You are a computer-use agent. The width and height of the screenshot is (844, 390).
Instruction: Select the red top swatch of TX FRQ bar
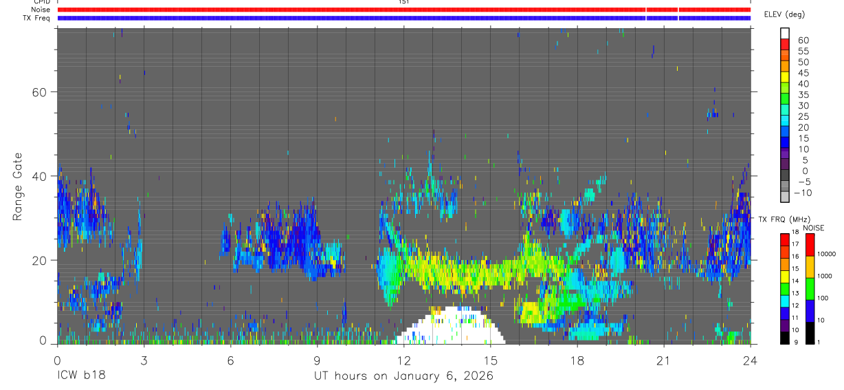tap(785, 239)
